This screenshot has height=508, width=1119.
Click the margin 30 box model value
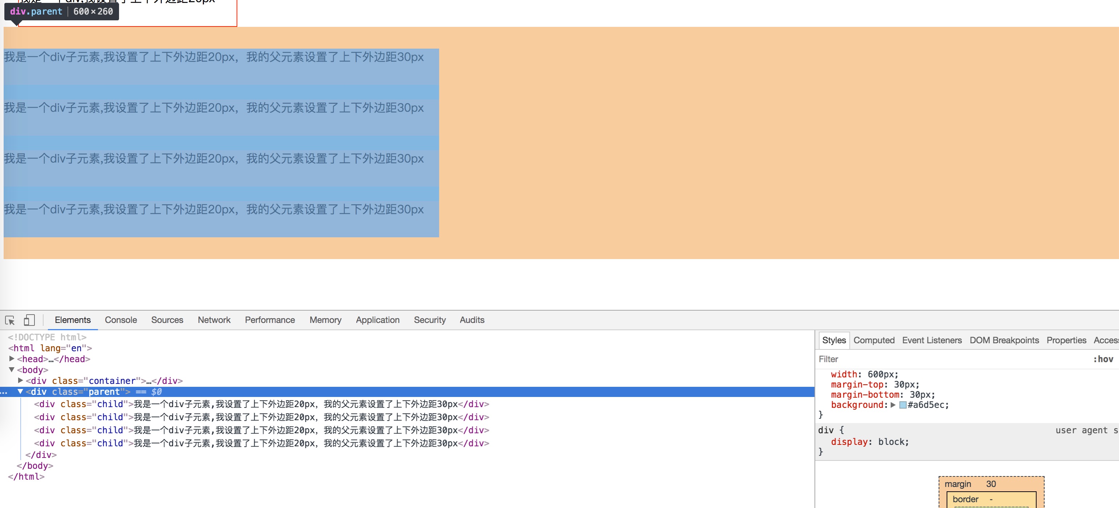[991, 484]
